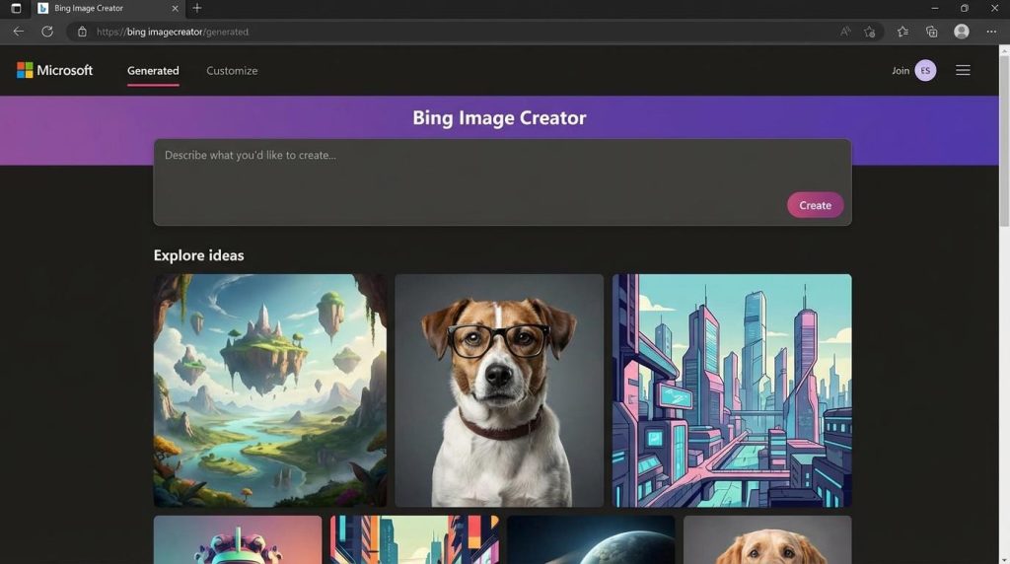1010x564 pixels.
Task: Switch to the Generated tab
Action: pos(153,71)
